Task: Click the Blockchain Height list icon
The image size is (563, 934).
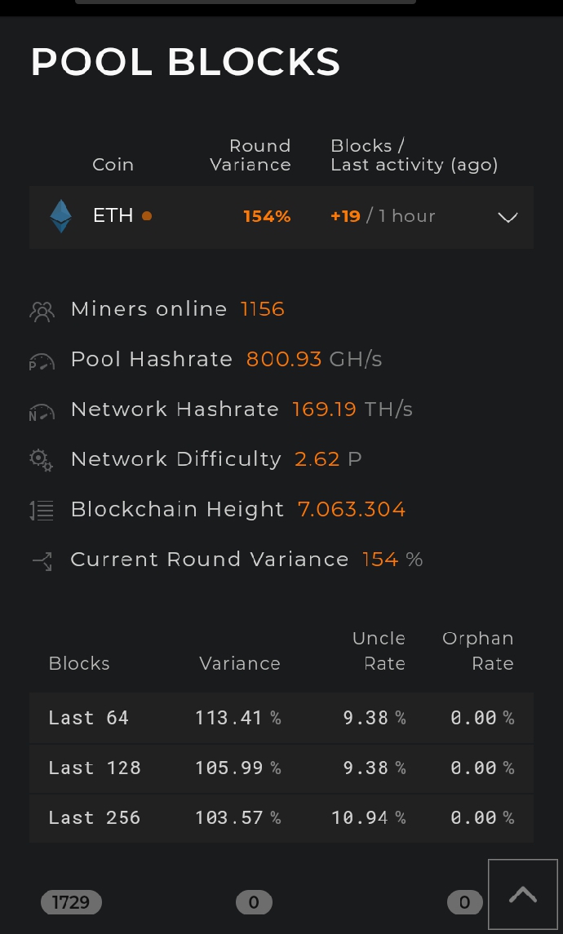Action: (x=42, y=511)
